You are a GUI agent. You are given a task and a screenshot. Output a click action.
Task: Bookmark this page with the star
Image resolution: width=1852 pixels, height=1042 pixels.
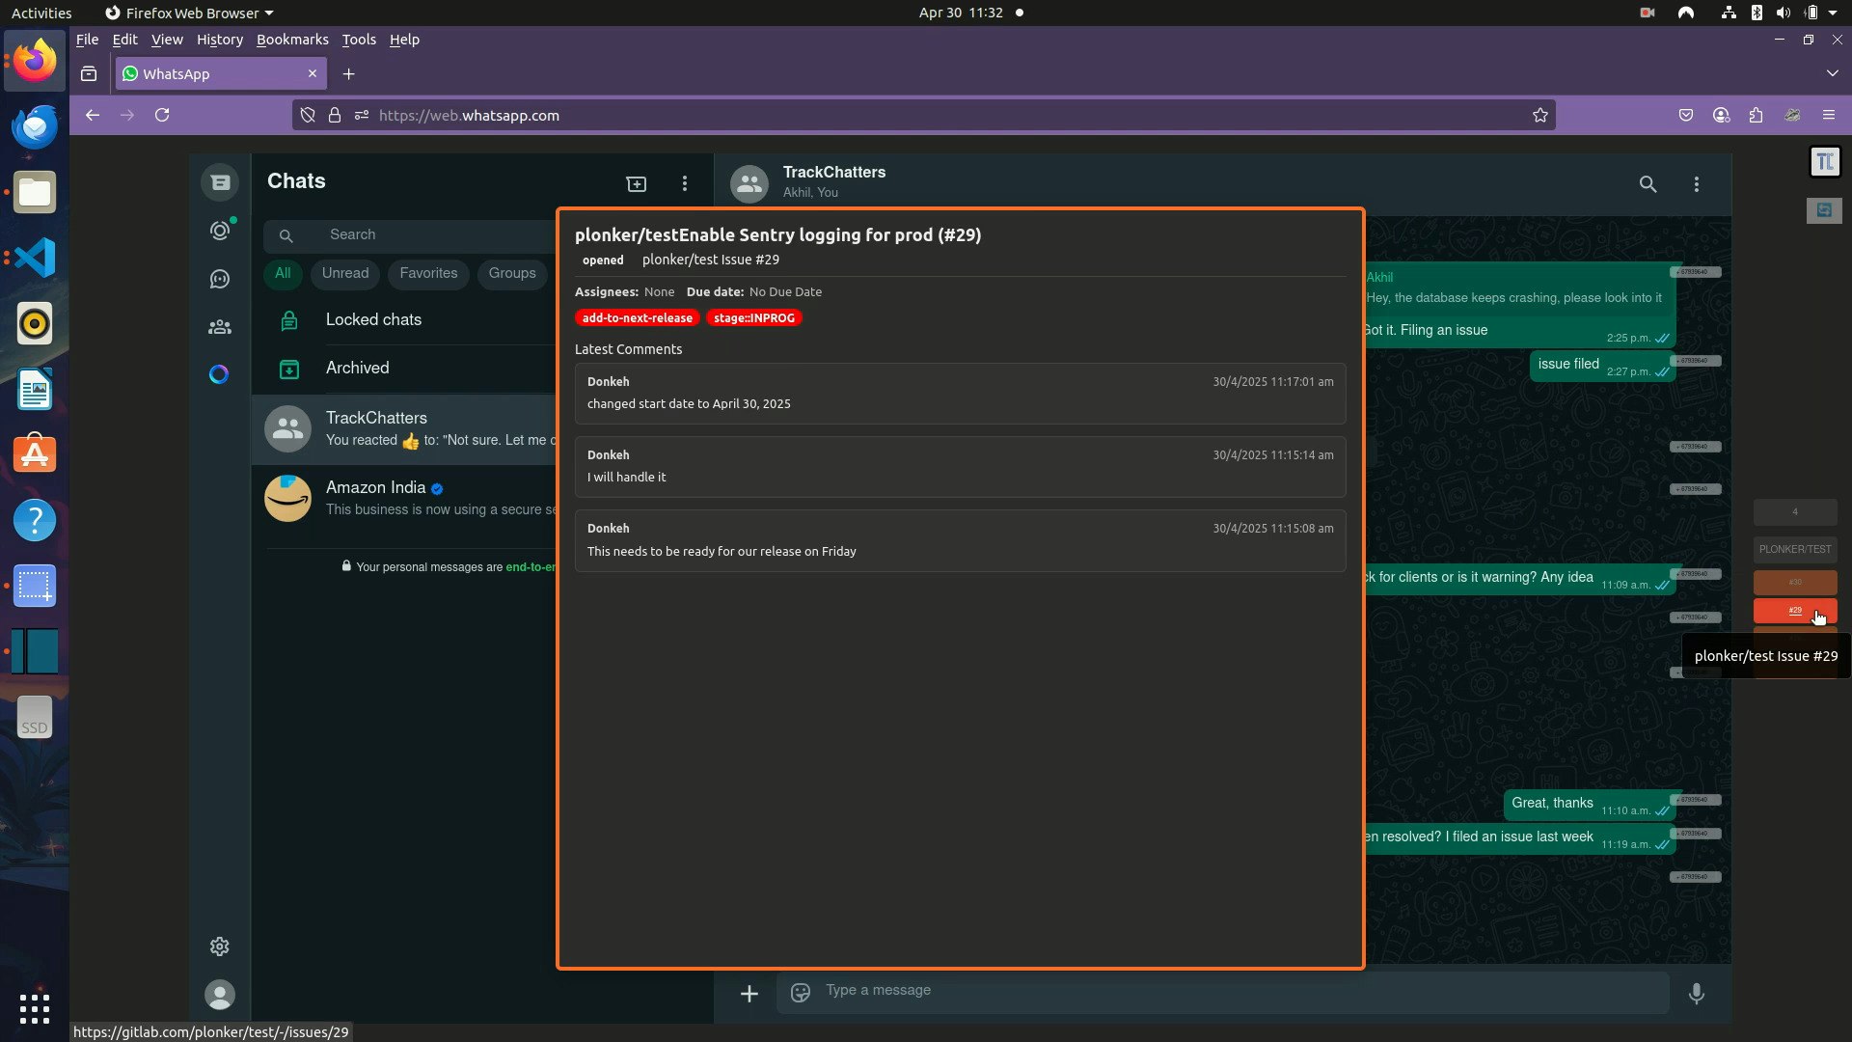(1540, 115)
